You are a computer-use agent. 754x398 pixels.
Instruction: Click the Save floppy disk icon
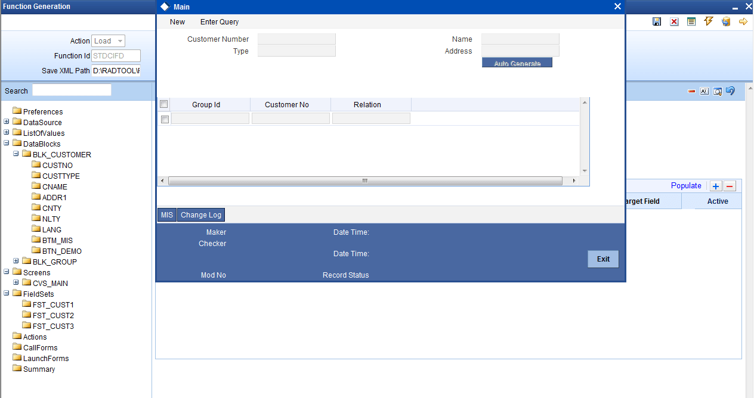pyautogui.click(x=657, y=21)
